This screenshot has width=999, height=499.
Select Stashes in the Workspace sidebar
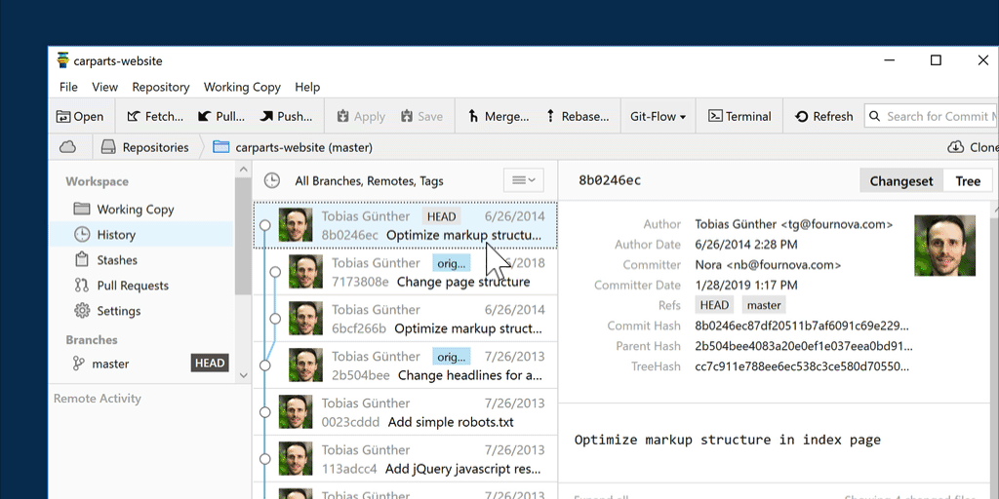[x=117, y=260]
